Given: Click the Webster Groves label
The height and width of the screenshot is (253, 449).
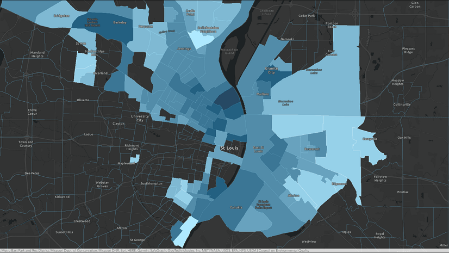Looking at the screenshot, I should (x=102, y=184).
